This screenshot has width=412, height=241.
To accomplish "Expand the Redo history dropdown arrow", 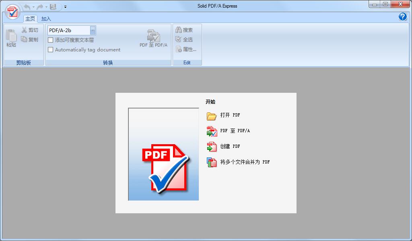I will [x=46, y=7].
